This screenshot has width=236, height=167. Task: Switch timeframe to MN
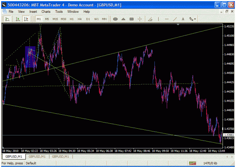(104, 19)
